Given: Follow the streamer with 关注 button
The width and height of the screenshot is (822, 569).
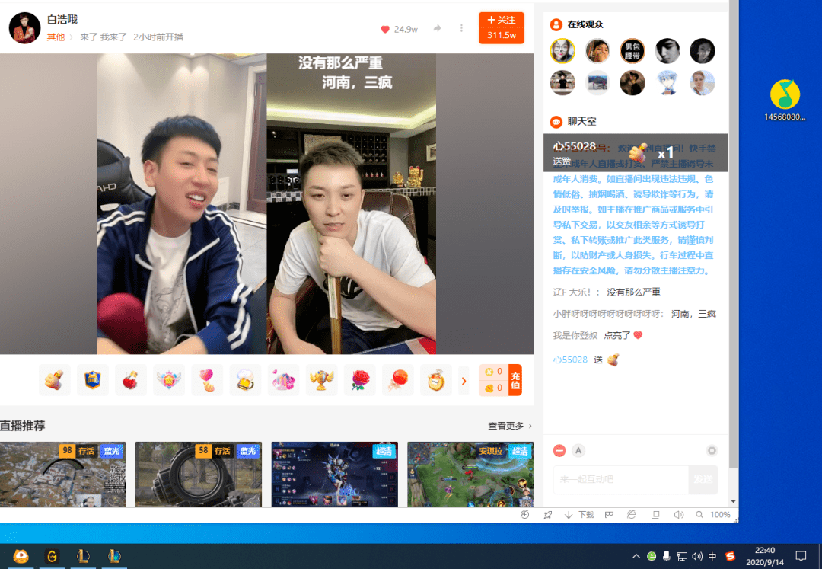Looking at the screenshot, I should 502,27.
